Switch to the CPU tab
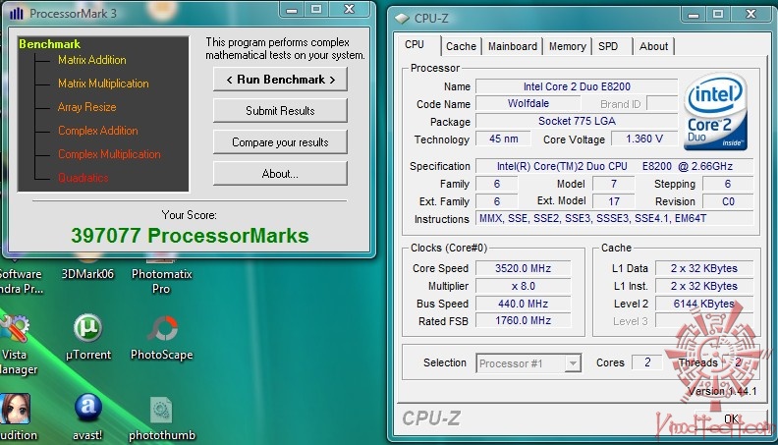 pyautogui.click(x=415, y=44)
